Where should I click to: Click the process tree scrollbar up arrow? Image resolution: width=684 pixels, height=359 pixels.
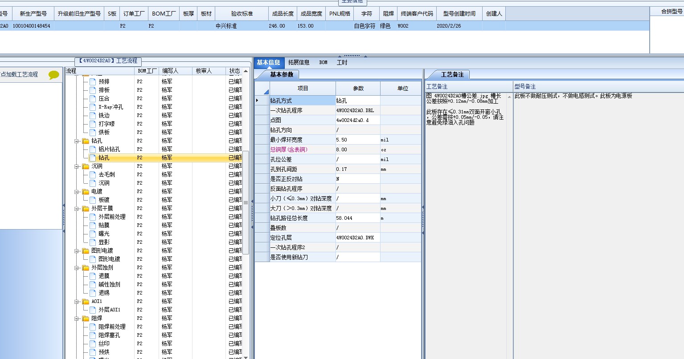coord(246,71)
